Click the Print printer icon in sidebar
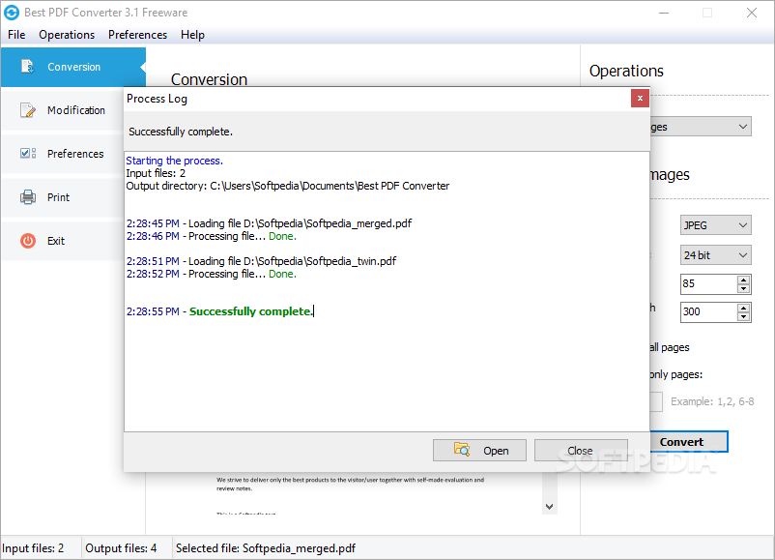Screen dimensions: 775x560 tap(28, 197)
